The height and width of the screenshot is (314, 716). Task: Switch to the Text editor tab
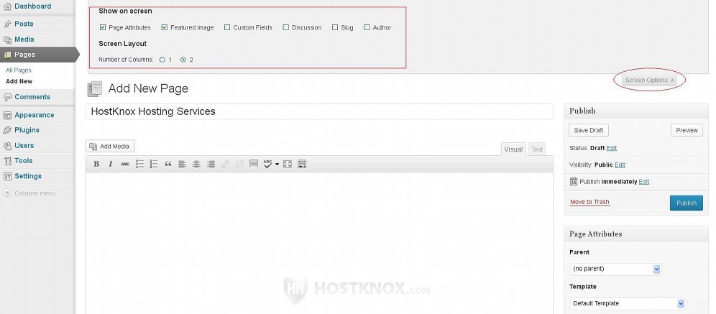[537, 149]
